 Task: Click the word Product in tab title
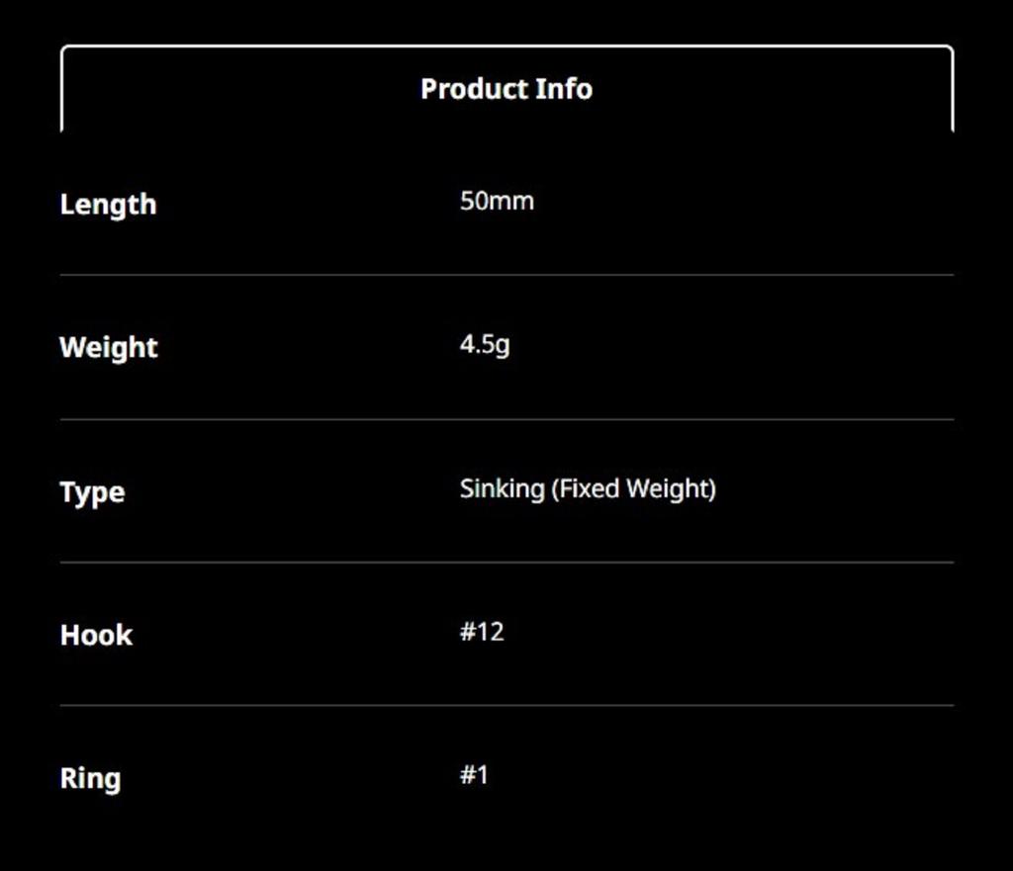tap(474, 89)
